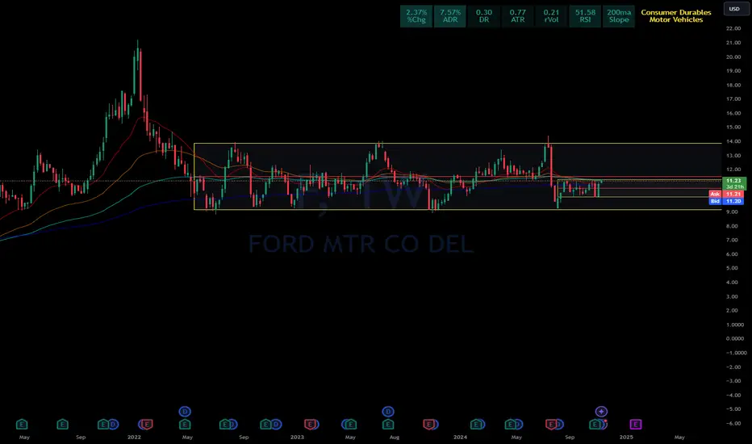Open the green earnings marker above the May 2024 label
752x444 pixels.
[510, 425]
